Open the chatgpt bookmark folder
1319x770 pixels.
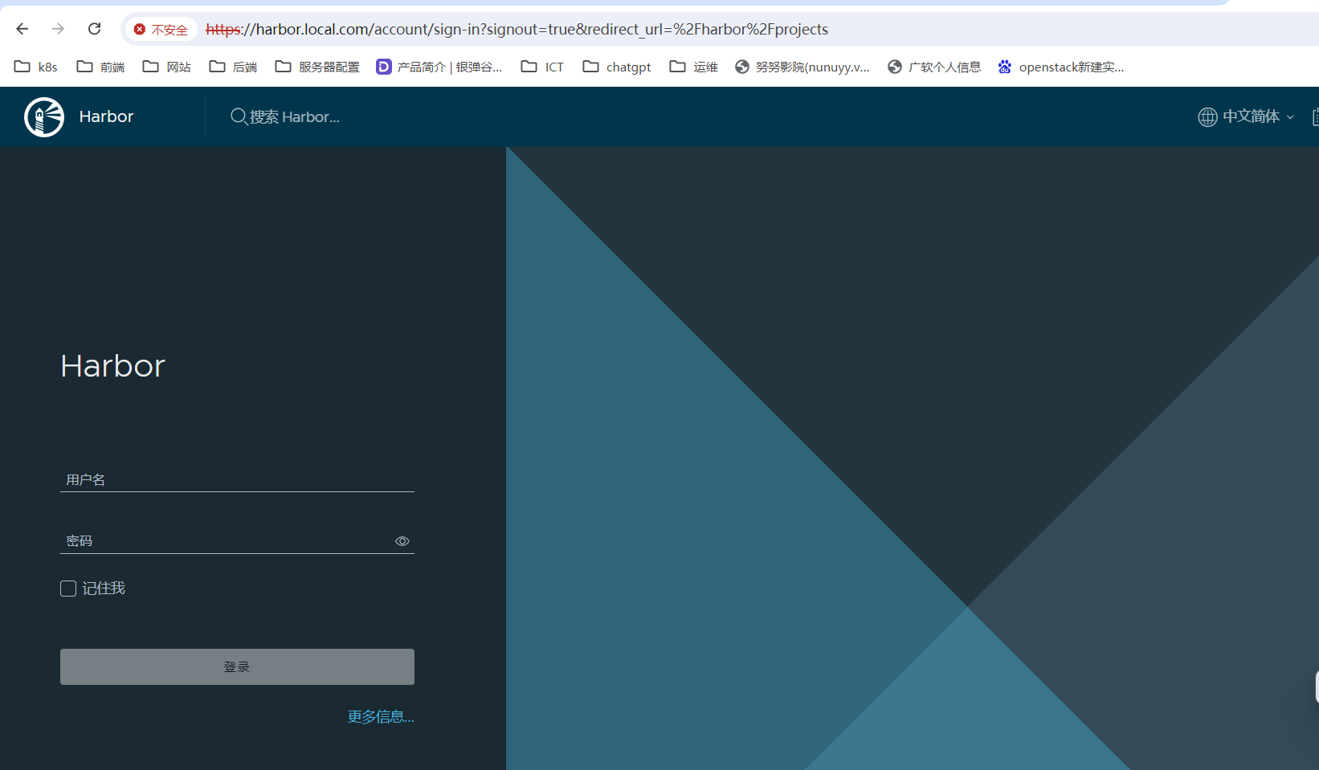[x=617, y=67]
